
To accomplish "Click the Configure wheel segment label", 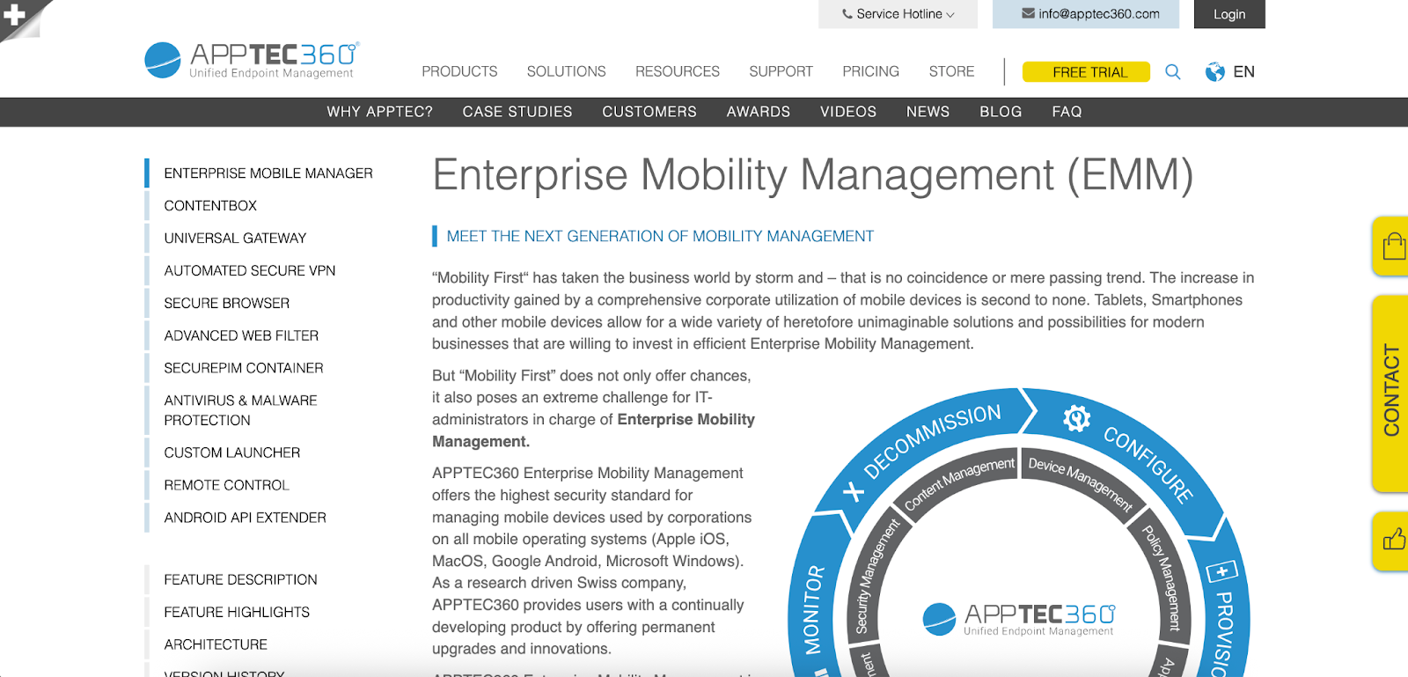I will 1149,464.
